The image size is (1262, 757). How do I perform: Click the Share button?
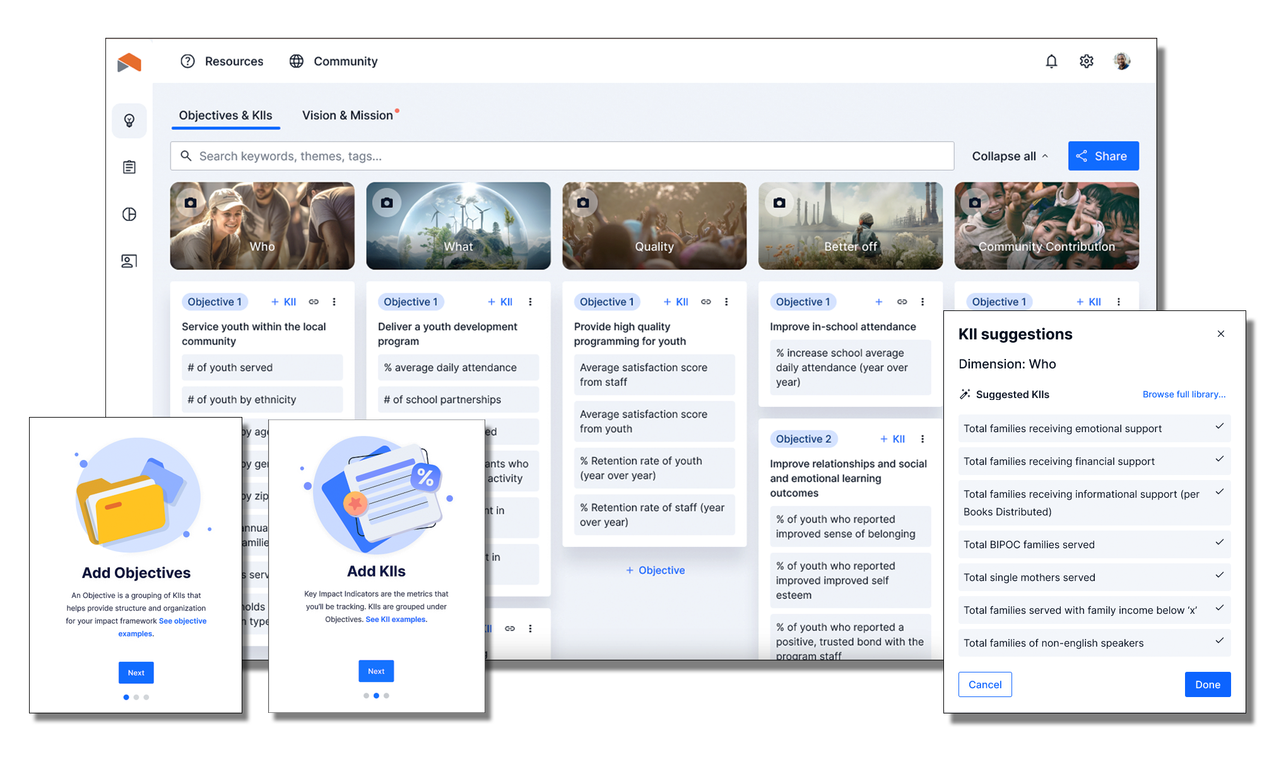pos(1102,155)
